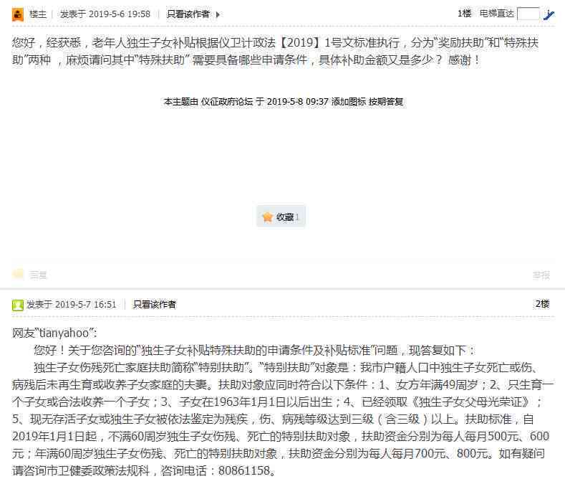Click the elevator jump icon

(x=549, y=15)
